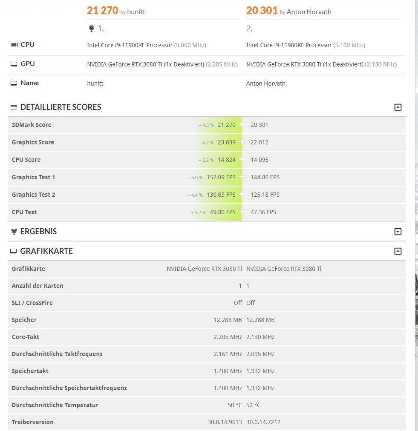Click the Detaillierte Scores list icon
The image size is (418, 431).
point(14,107)
